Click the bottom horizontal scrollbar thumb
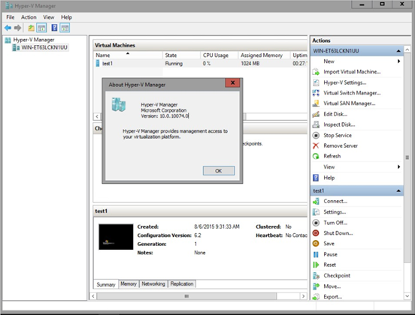The width and height of the screenshot is (415, 315). pos(186,296)
